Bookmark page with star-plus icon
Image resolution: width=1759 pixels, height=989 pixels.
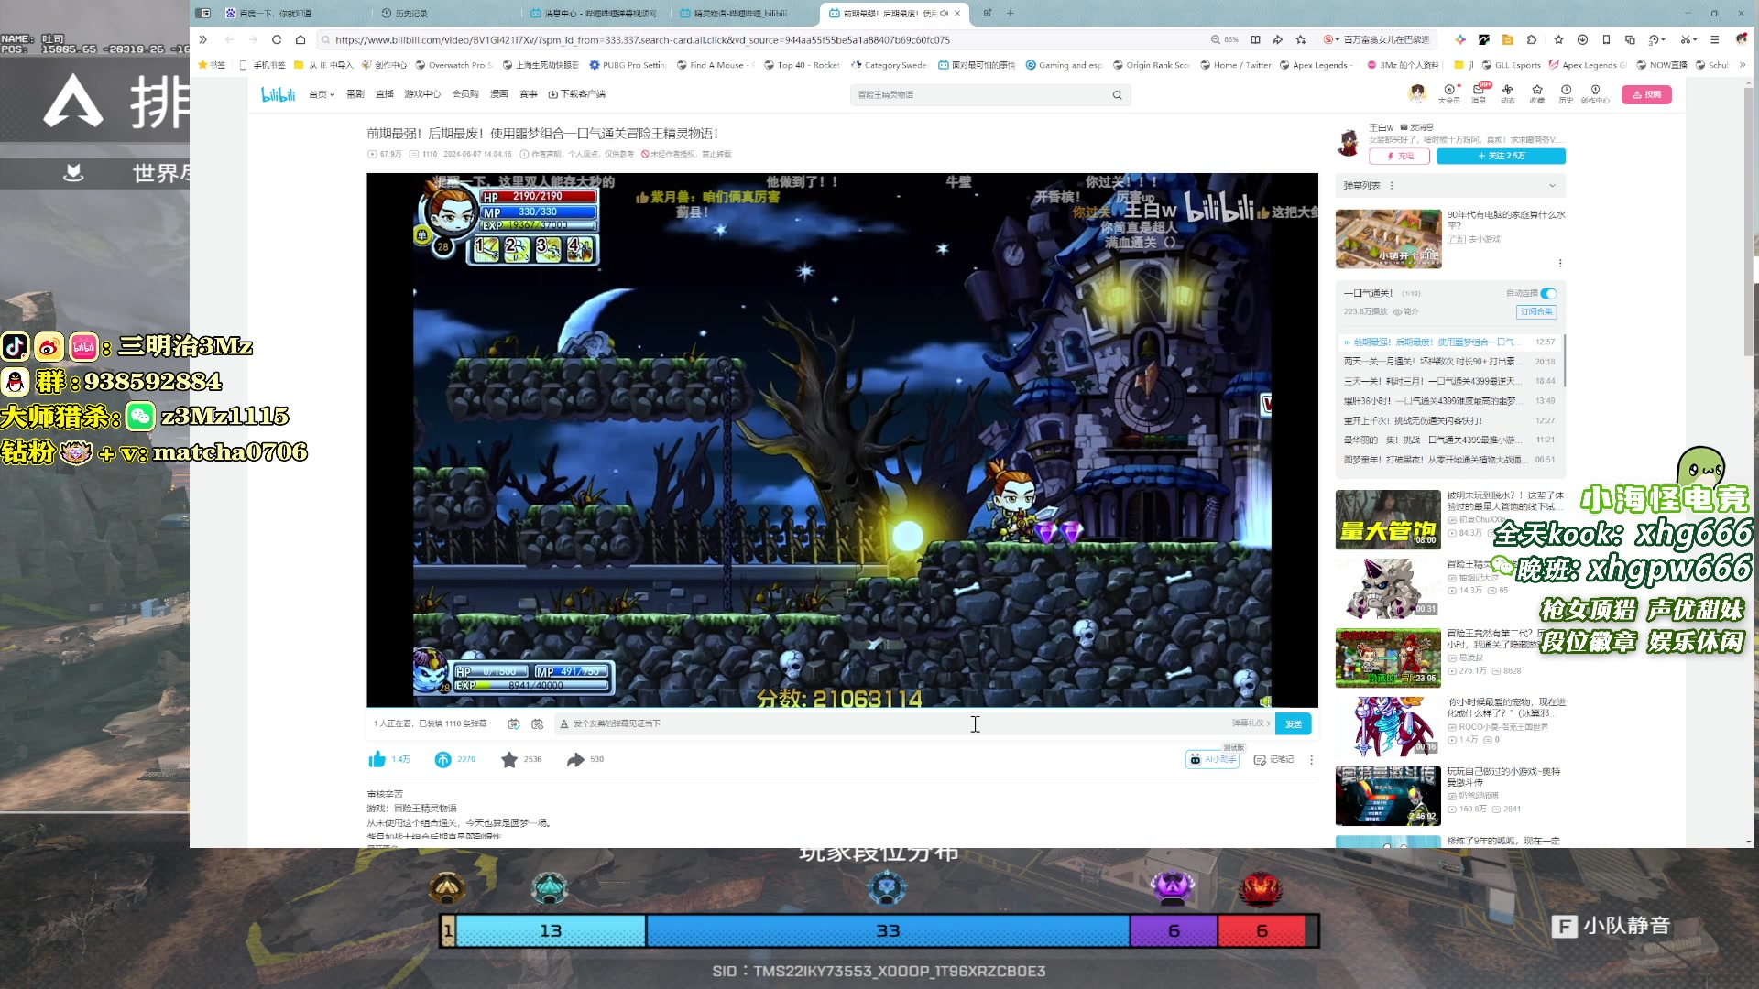click(1301, 39)
